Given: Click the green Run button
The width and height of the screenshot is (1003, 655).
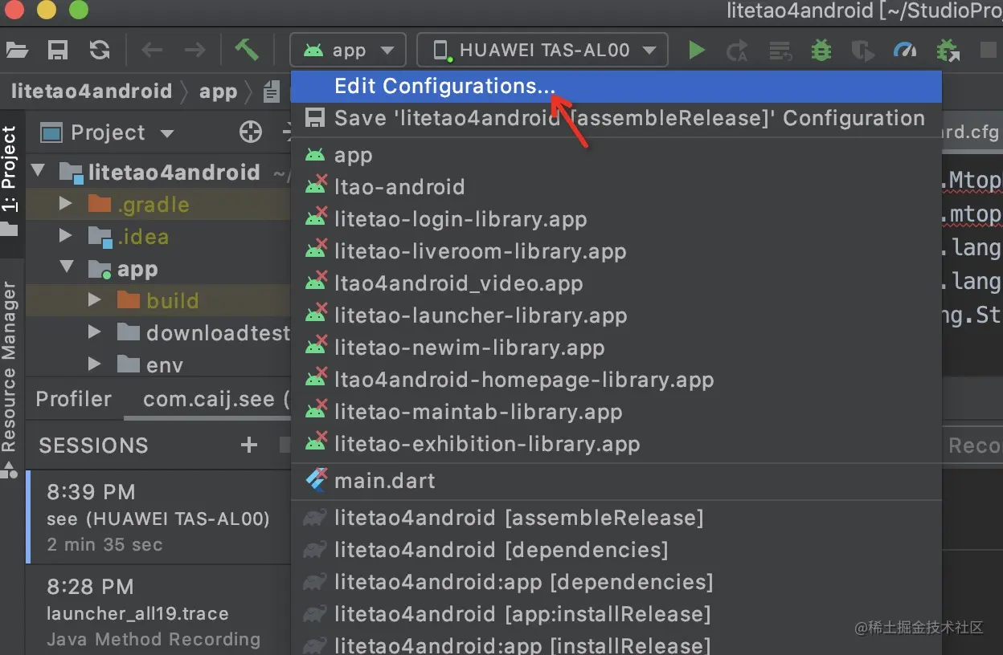Looking at the screenshot, I should pos(697,51).
